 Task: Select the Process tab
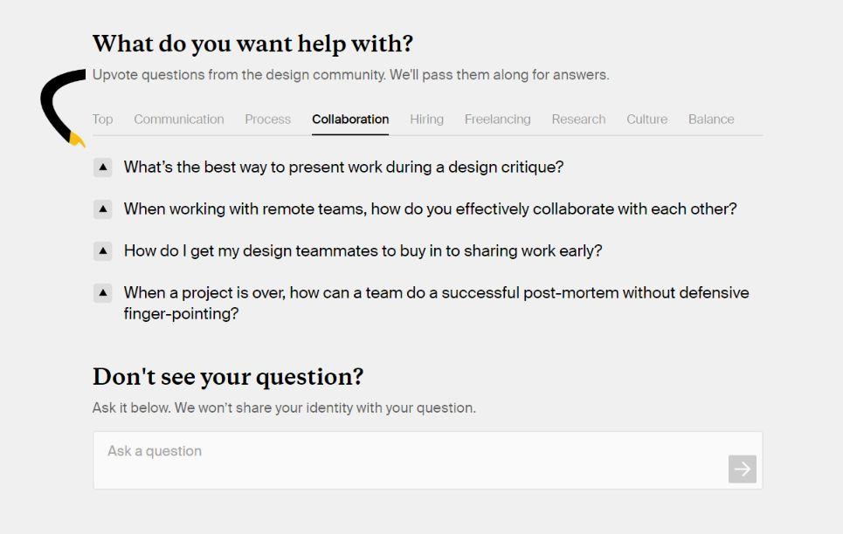point(267,120)
